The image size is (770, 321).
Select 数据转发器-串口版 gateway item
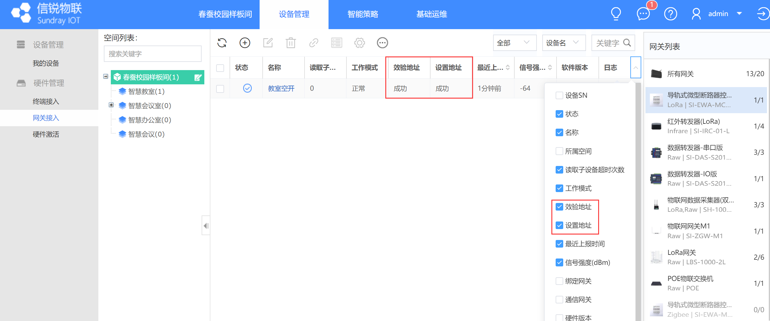706,152
